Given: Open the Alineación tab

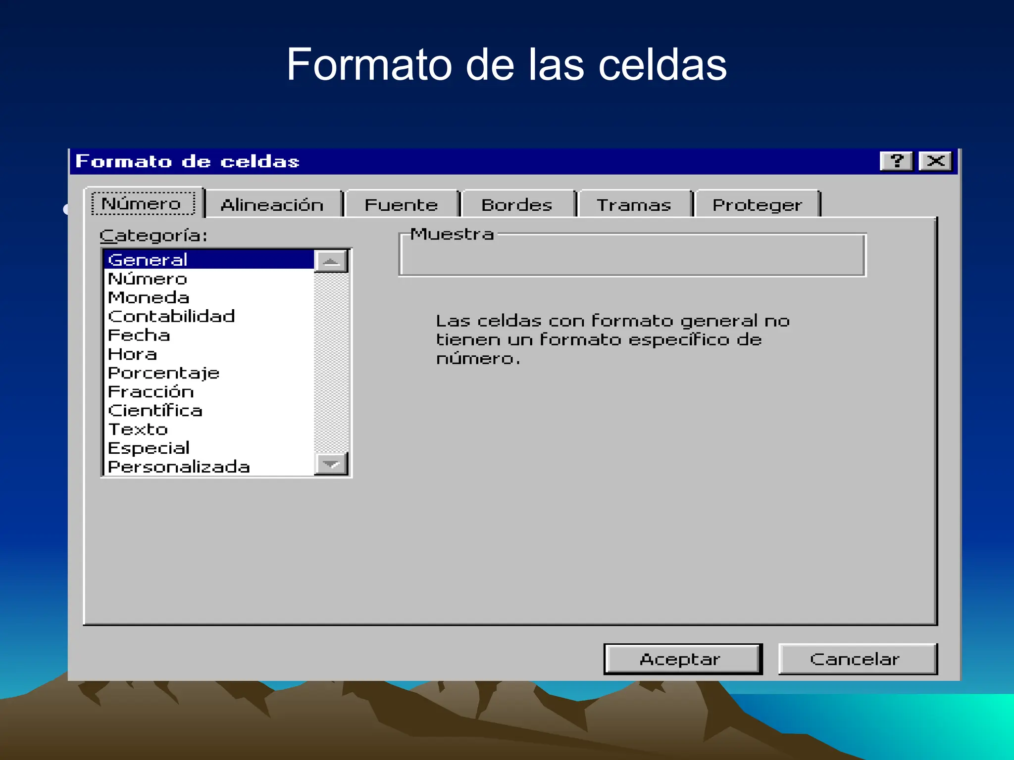Looking at the screenshot, I should click(272, 204).
